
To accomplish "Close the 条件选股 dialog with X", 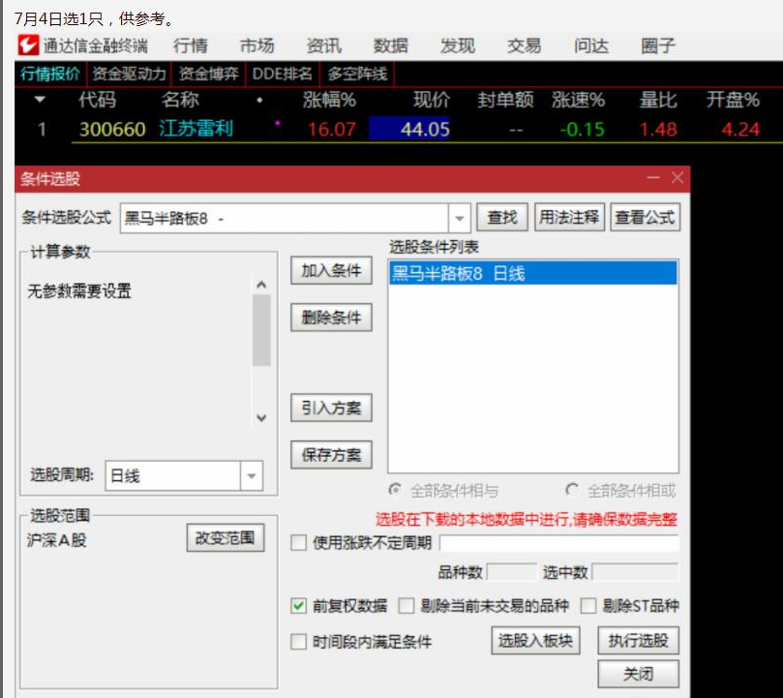I will [678, 177].
